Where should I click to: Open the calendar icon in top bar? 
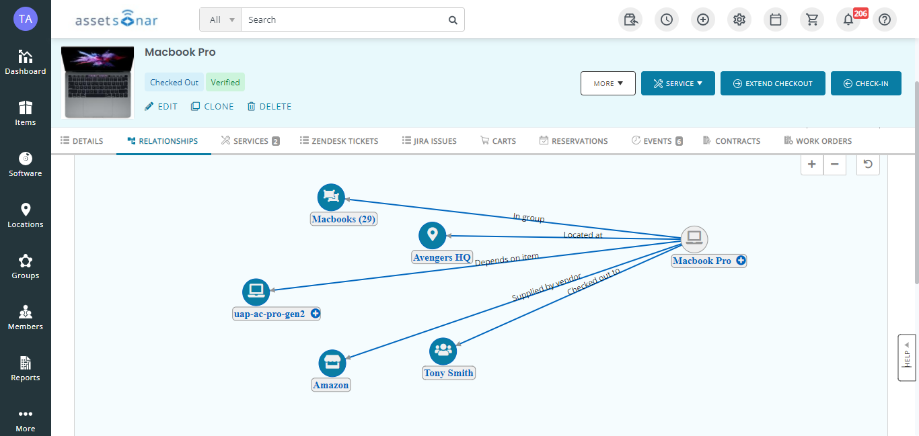[776, 19]
